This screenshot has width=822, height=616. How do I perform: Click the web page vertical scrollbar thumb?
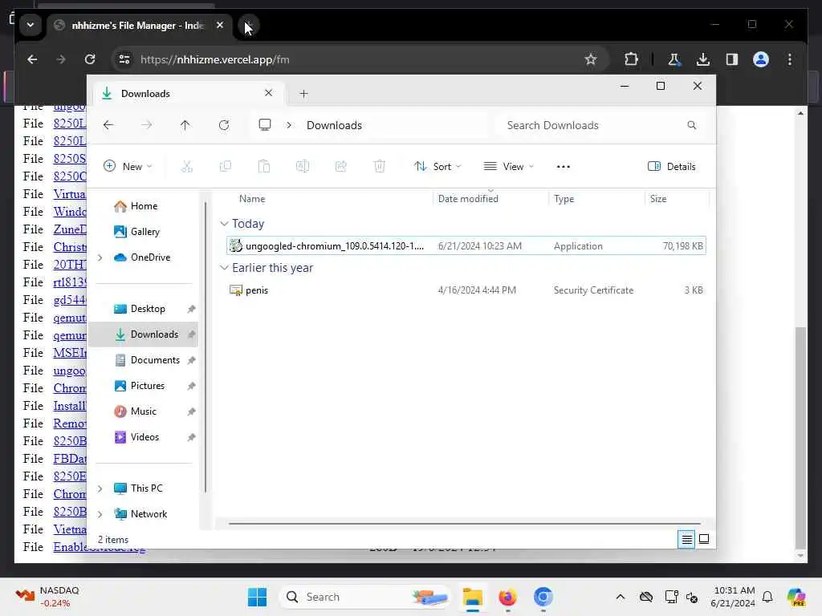(x=800, y=437)
